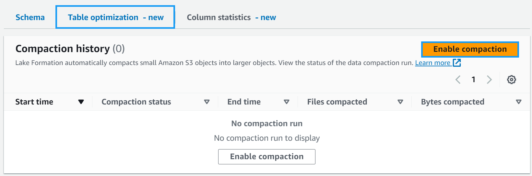This screenshot has width=532, height=176.
Task: Click the Compaction status column header
Action: [x=136, y=102]
